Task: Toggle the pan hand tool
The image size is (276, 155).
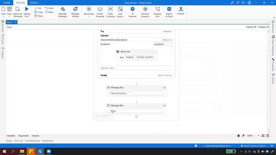Action: click(238, 136)
